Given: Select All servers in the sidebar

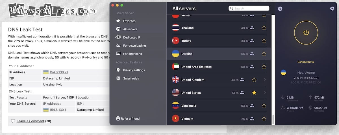Looking at the screenshot, I should (130, 29).
